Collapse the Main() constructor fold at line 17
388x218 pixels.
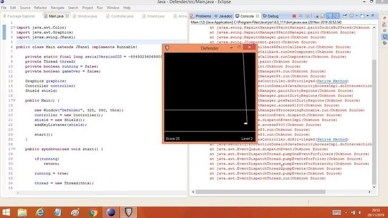[14, 101]
